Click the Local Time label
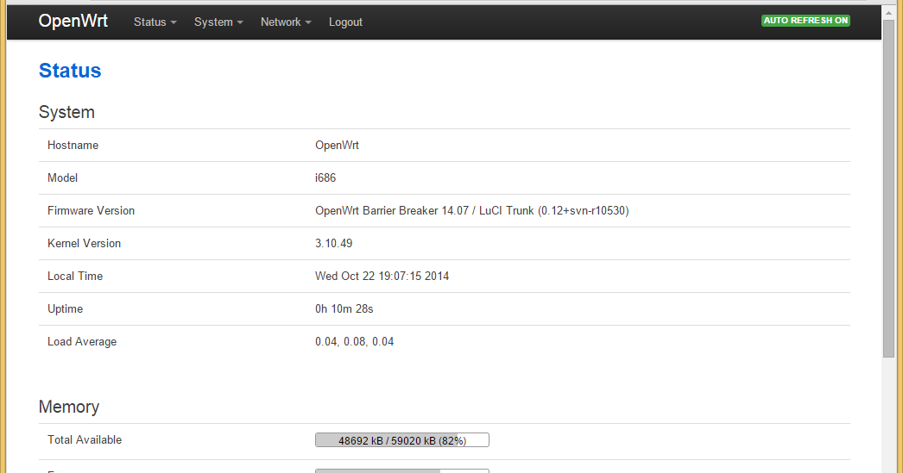The height and width of the screenshot is (473, 903). (x=75, y=277)
